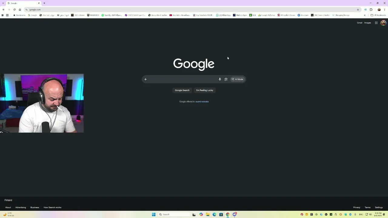Viewport: 388px width, 218px height.
Task: Open the Privacy footer link
Action: tap(357, 207)
